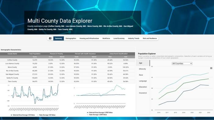
Task: Click the Colfax County table row name
Action: [12, 60]
